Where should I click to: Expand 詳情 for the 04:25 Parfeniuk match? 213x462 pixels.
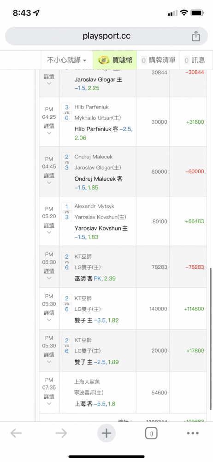coord(49,126)
